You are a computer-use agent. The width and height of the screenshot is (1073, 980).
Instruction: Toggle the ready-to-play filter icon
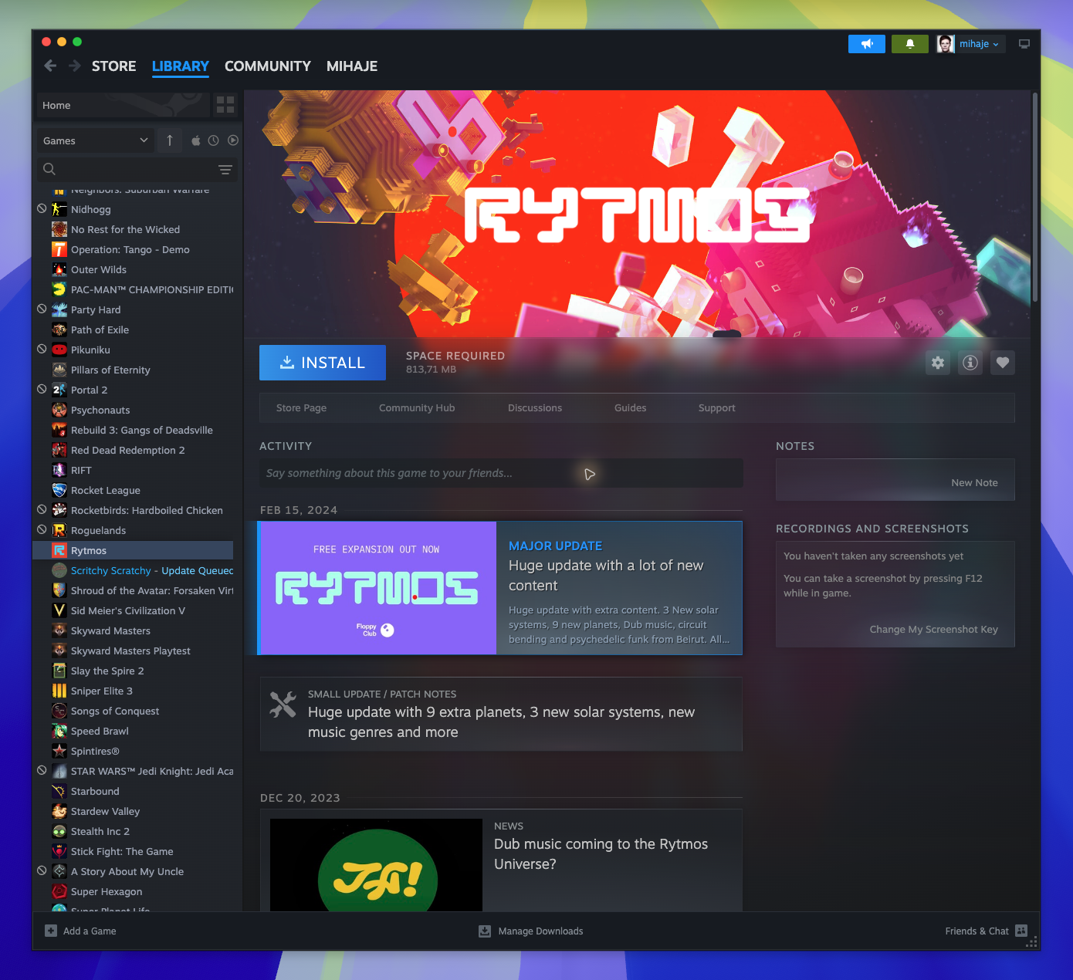click(233, 140)
